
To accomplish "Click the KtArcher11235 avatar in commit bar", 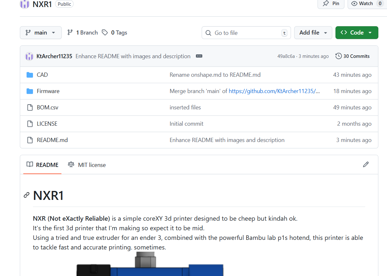I will [x=29, y=56].
